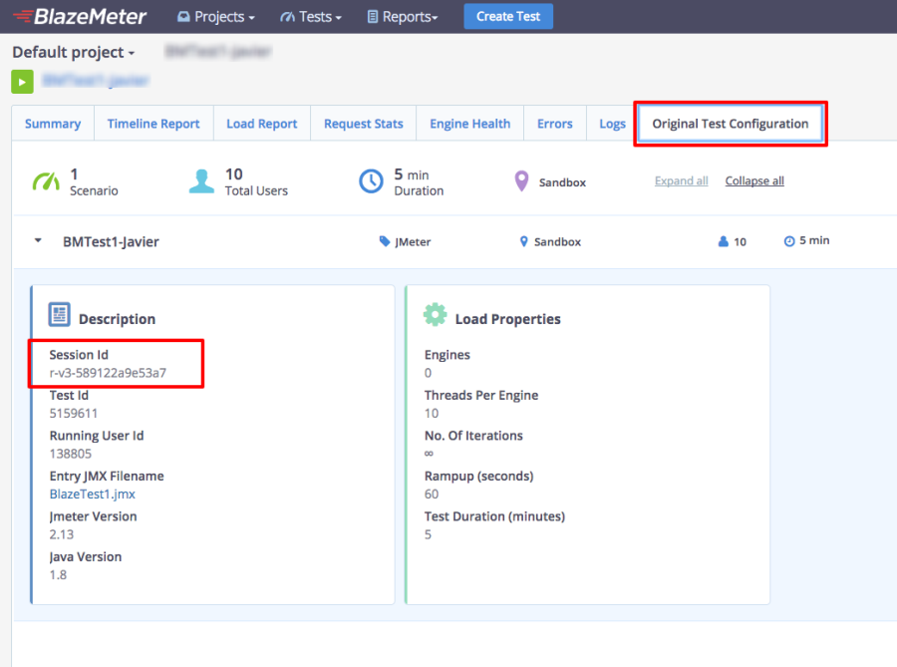Click the purple Sandbox location pin
Image resolution: width=897 pixels, height=667 pixels.
(521, 181)
